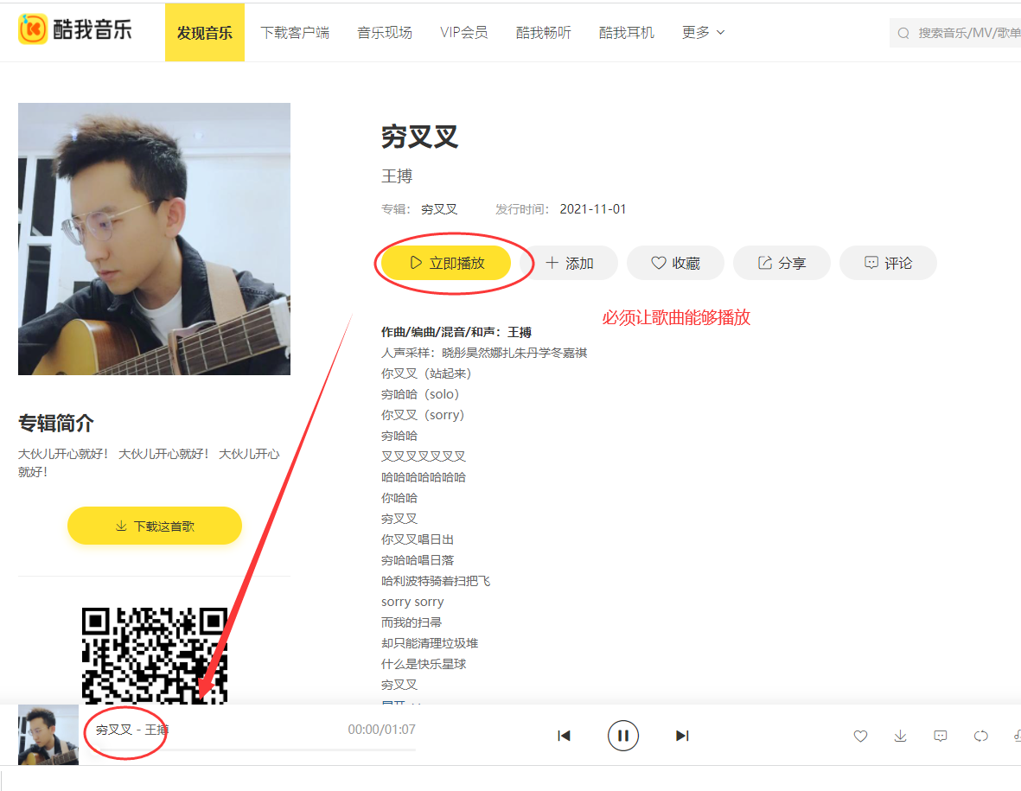The width and height of the screenshot is (1021, 791).
Task: Open the album link 穷叉叉 next to 专辑
Action: pyautogui.click(x=439, y=209)
